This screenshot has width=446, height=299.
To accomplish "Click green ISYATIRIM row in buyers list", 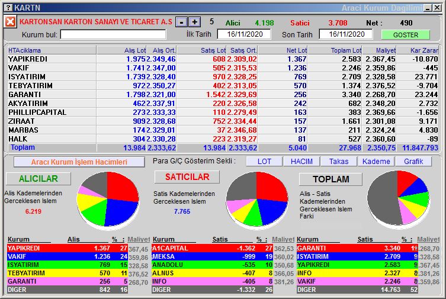I will 68,265.
